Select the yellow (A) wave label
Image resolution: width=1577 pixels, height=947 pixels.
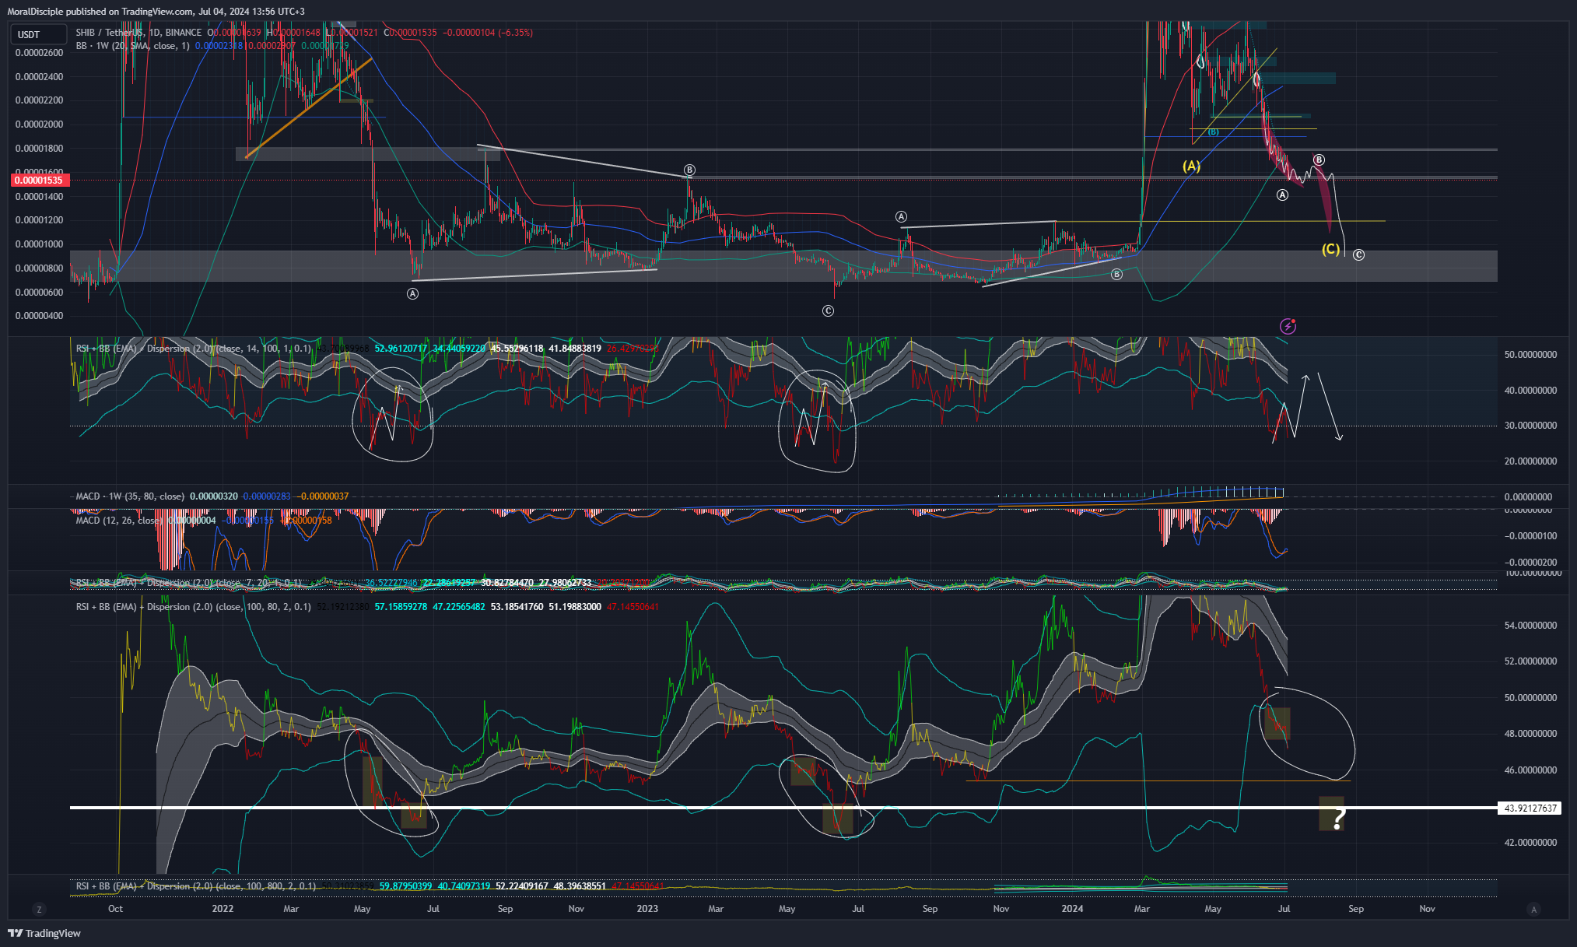1191,166
